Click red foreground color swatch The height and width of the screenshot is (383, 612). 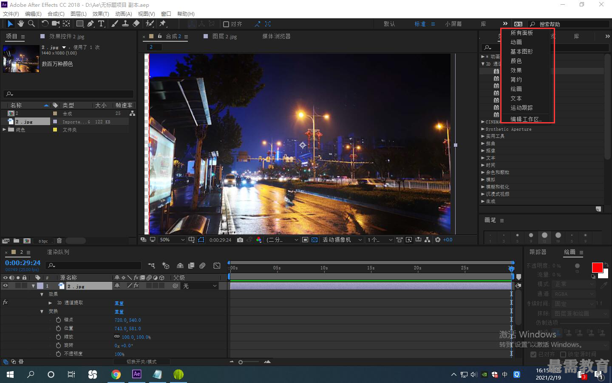click(x=597, y=268)
